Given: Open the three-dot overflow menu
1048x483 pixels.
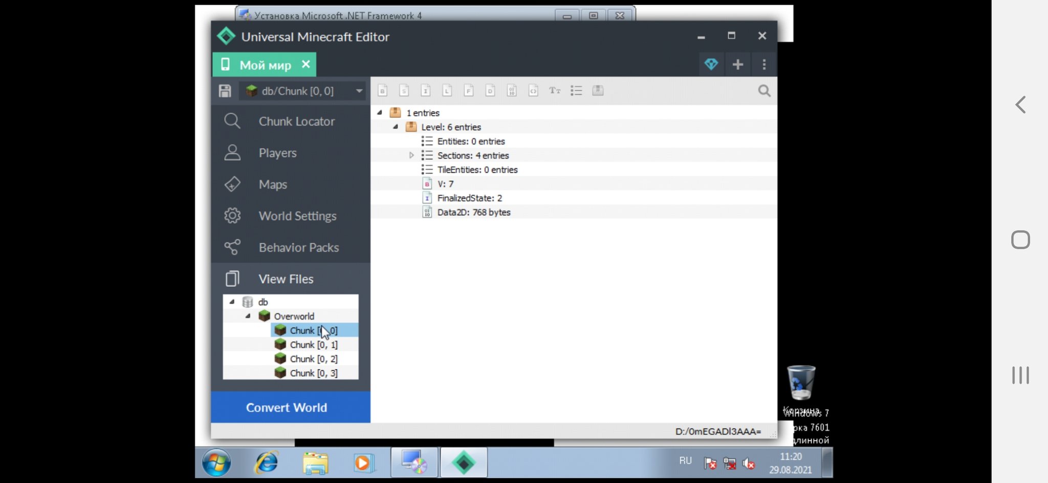Looking at the screenshot, I should pos(764,64).
